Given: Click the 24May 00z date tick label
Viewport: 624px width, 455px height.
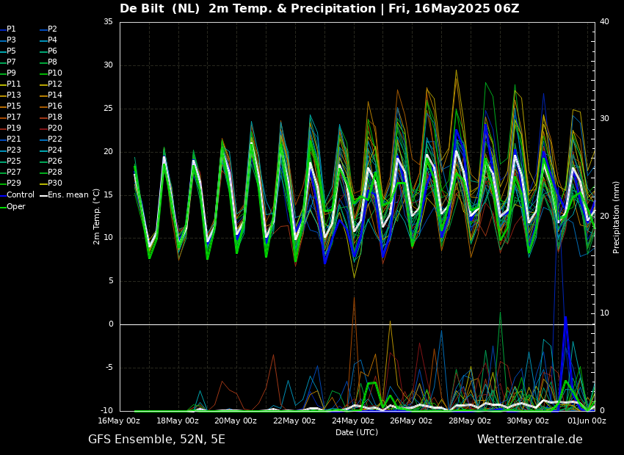Looking at the screenshot, I should click(x=353, y=421).
